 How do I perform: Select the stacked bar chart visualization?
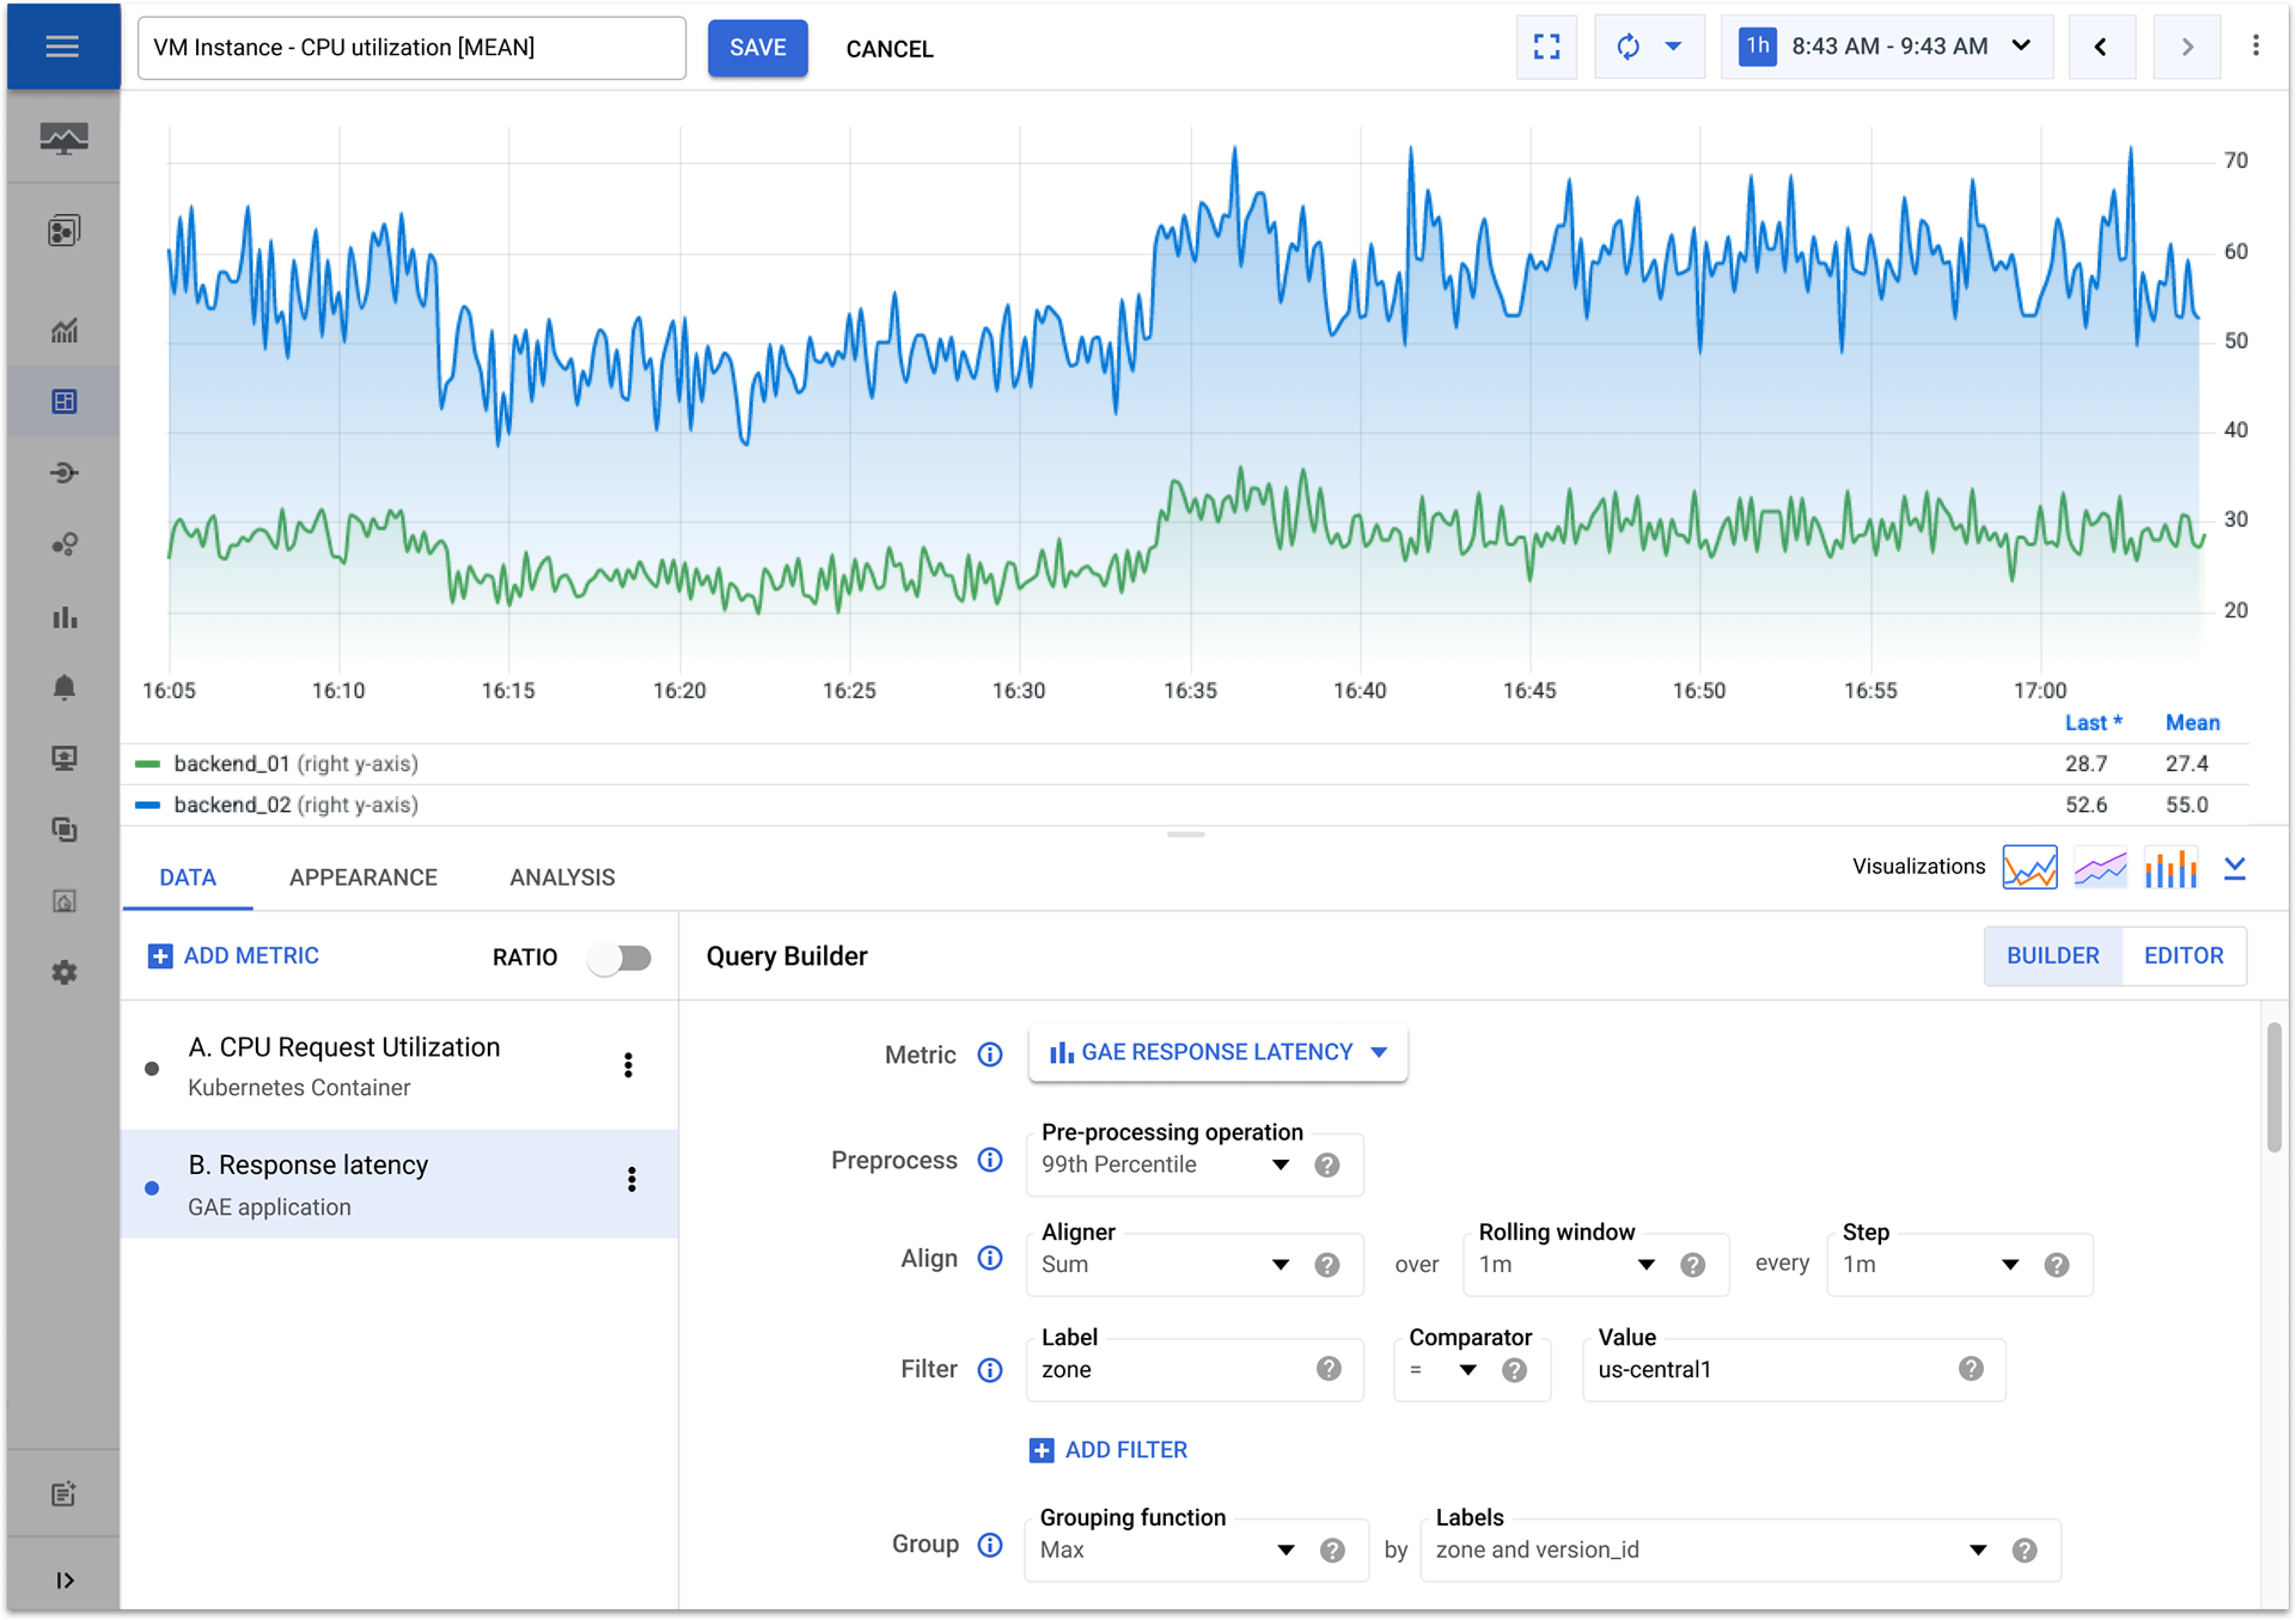[x=2170, y=868]
